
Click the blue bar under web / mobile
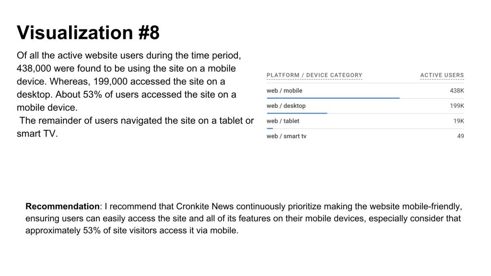[x=333, y=98]
